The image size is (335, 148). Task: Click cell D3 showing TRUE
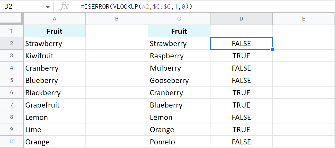241,56
